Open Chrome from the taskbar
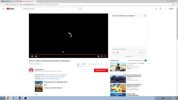Viewport: 178px width, 100px height. pyautogui.click(x=8, y=98)
